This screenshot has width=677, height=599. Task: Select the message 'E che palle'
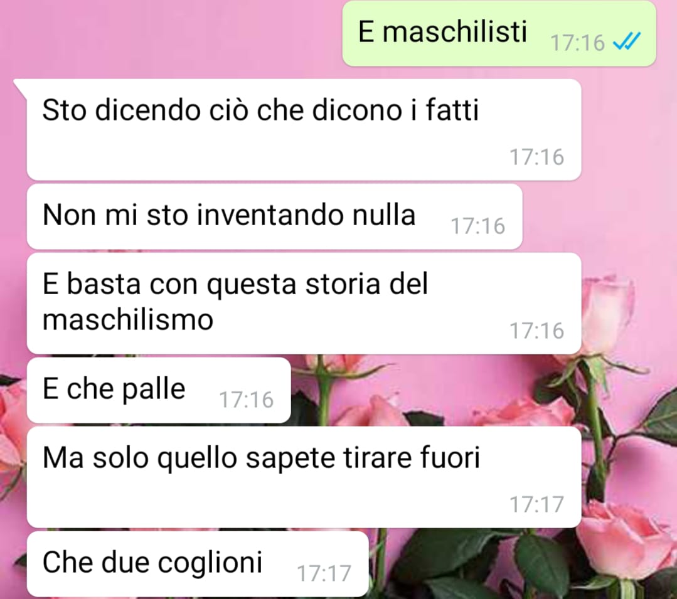click(159, 390)
